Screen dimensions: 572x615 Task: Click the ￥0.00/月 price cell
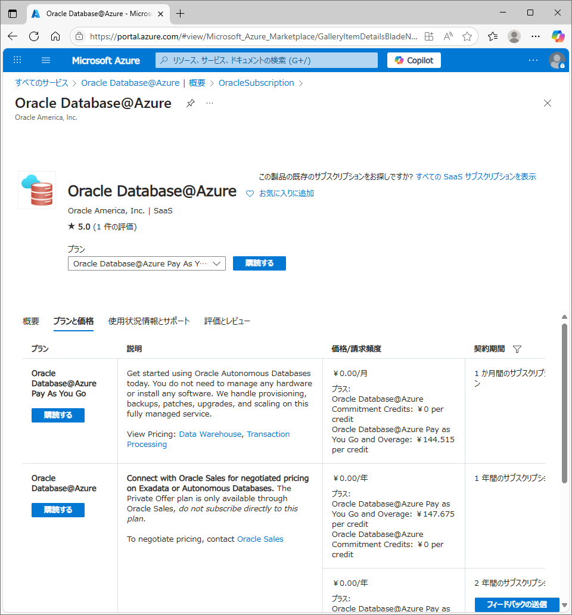[350, 374]
